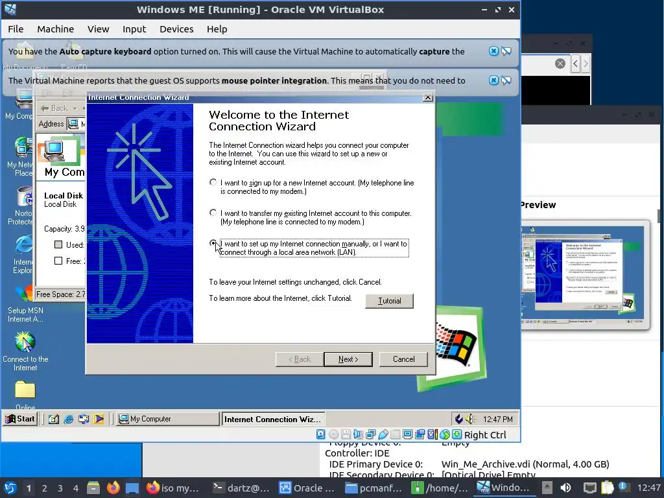This screenshot has height=498, width=664.
Task: Click the Show Desktop quick launch icon
Action: 53,420
